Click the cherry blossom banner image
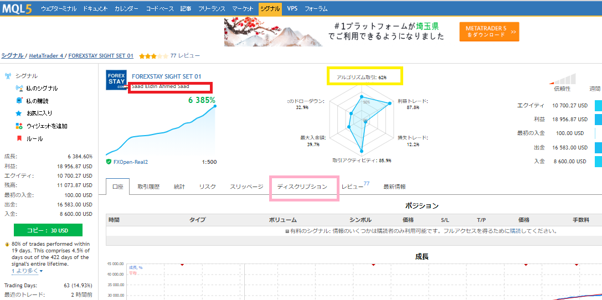 (274, 32)
